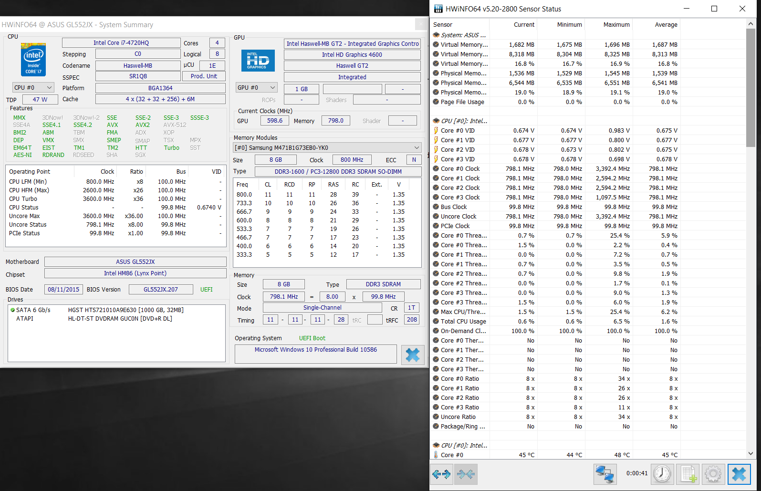Select the Core #1 Clock sensor row

555,178
